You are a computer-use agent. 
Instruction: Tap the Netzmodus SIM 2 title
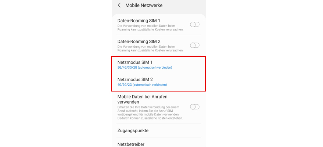click(x=135, y=79)
